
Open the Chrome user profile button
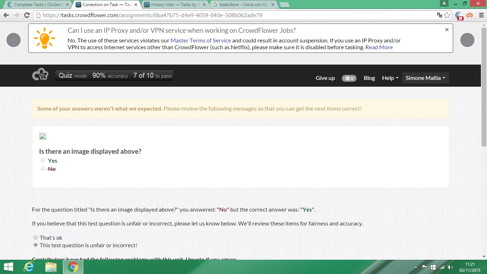(444, 3)
